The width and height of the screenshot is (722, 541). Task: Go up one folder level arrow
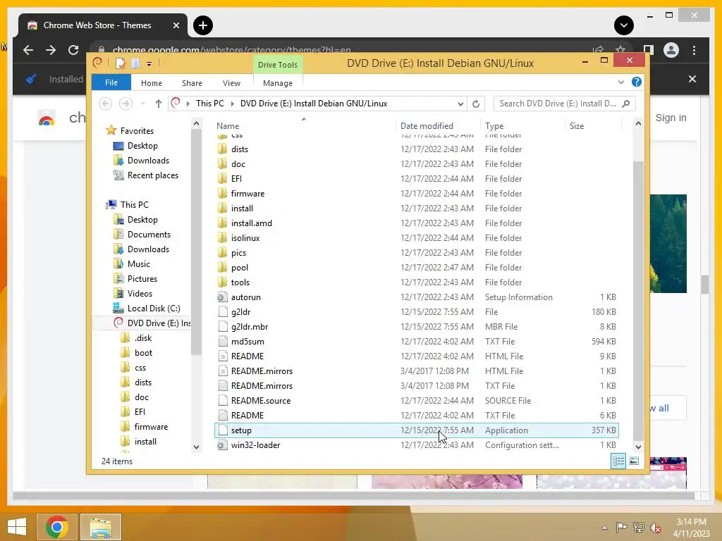159,104
